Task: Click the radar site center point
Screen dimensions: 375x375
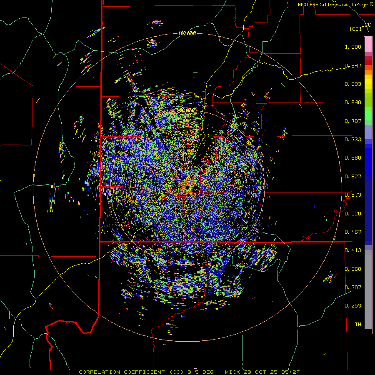Action: (x=187, y=187)
